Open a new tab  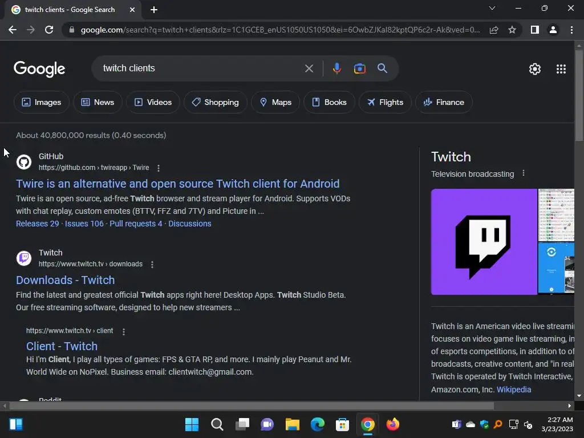coord(154,10)
